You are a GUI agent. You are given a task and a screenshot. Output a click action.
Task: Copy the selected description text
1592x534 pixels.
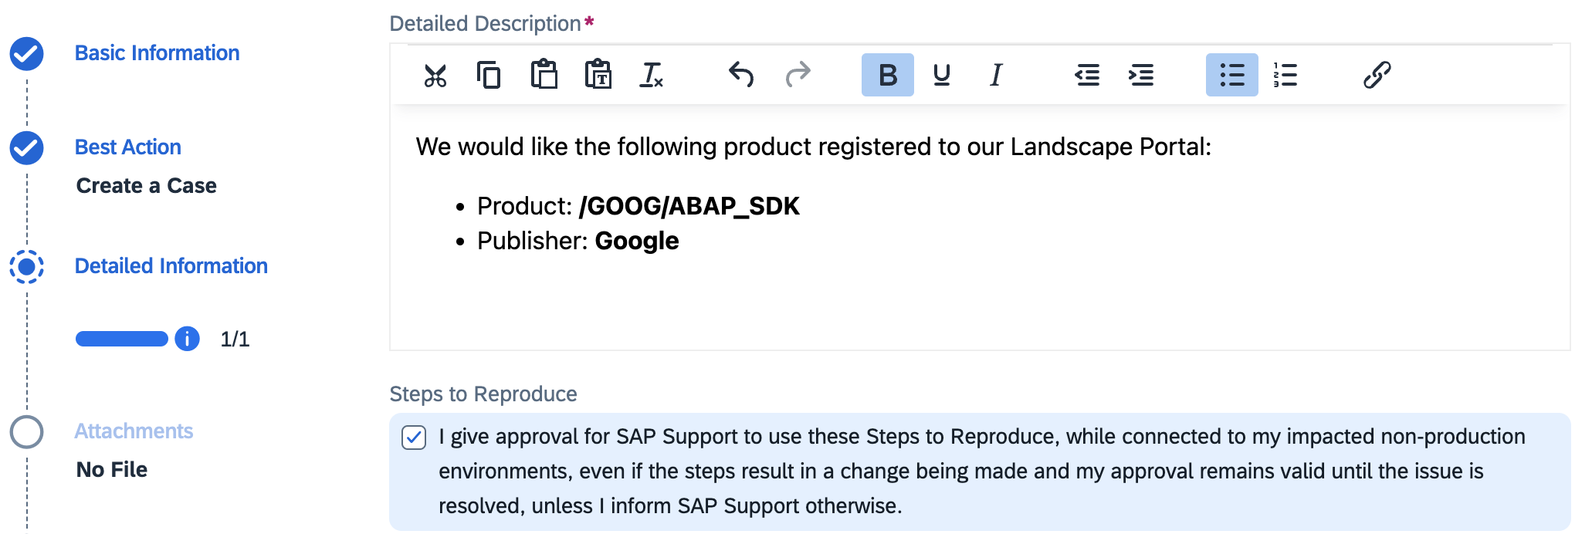click(489, 75)
